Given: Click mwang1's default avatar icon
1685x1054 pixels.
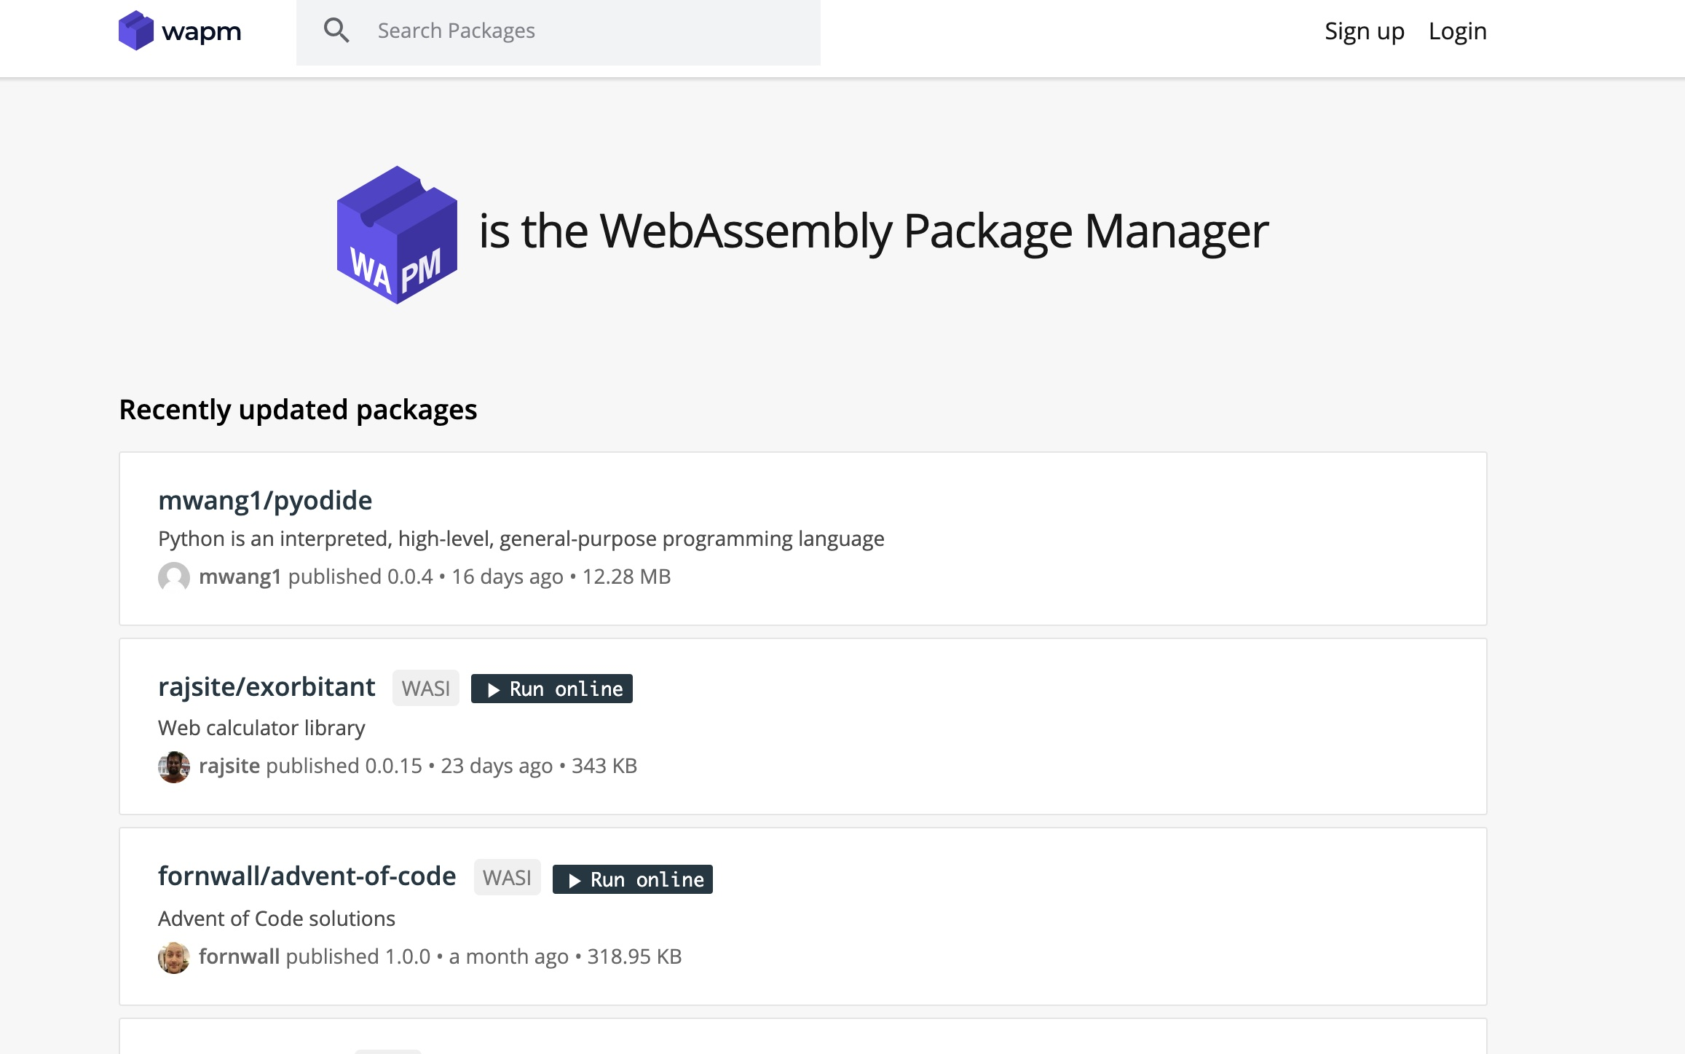Looking at the screenshot, I should click(173, 577).
